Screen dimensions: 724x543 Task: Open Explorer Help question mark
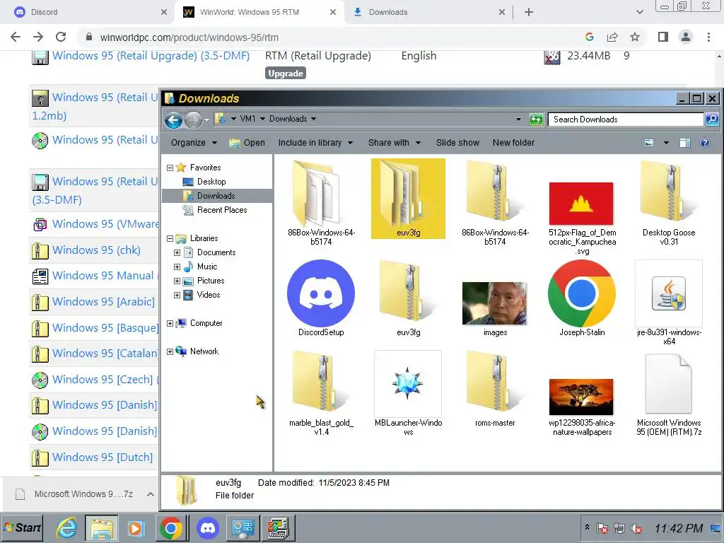point(705,143)
